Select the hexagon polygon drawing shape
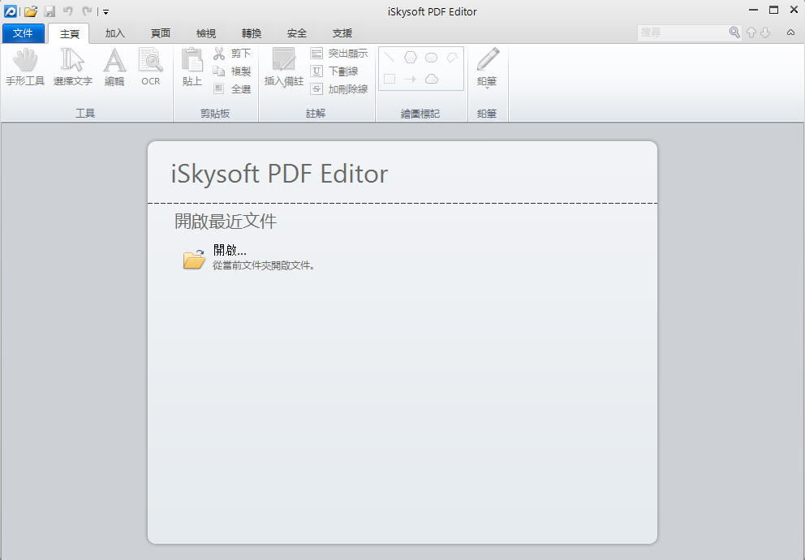The height and width of the screenshot is (560, 805). 410,58
